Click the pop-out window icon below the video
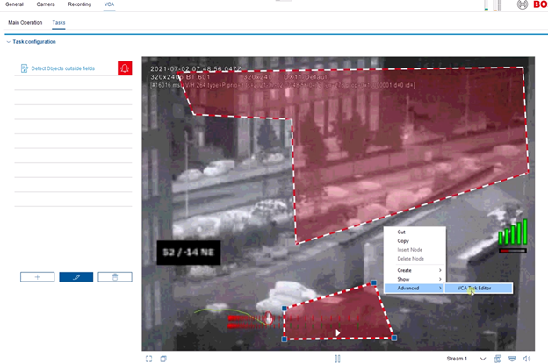The width and height of the screenshot is (548, 364). 163,359
